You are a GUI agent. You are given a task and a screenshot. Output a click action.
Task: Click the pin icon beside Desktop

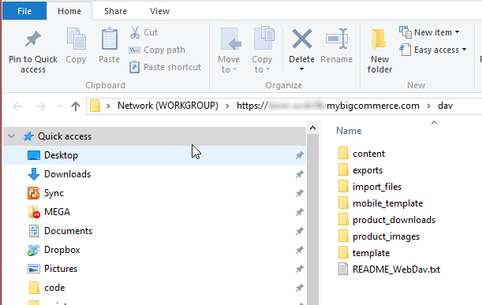300,155
